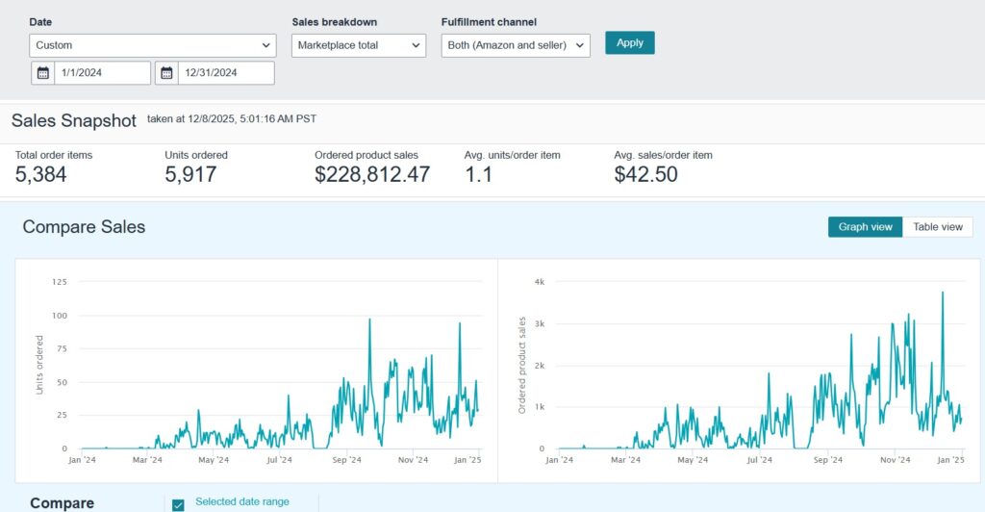
Task: Select the Units ordered total 5,917
Action: [190, 174]
